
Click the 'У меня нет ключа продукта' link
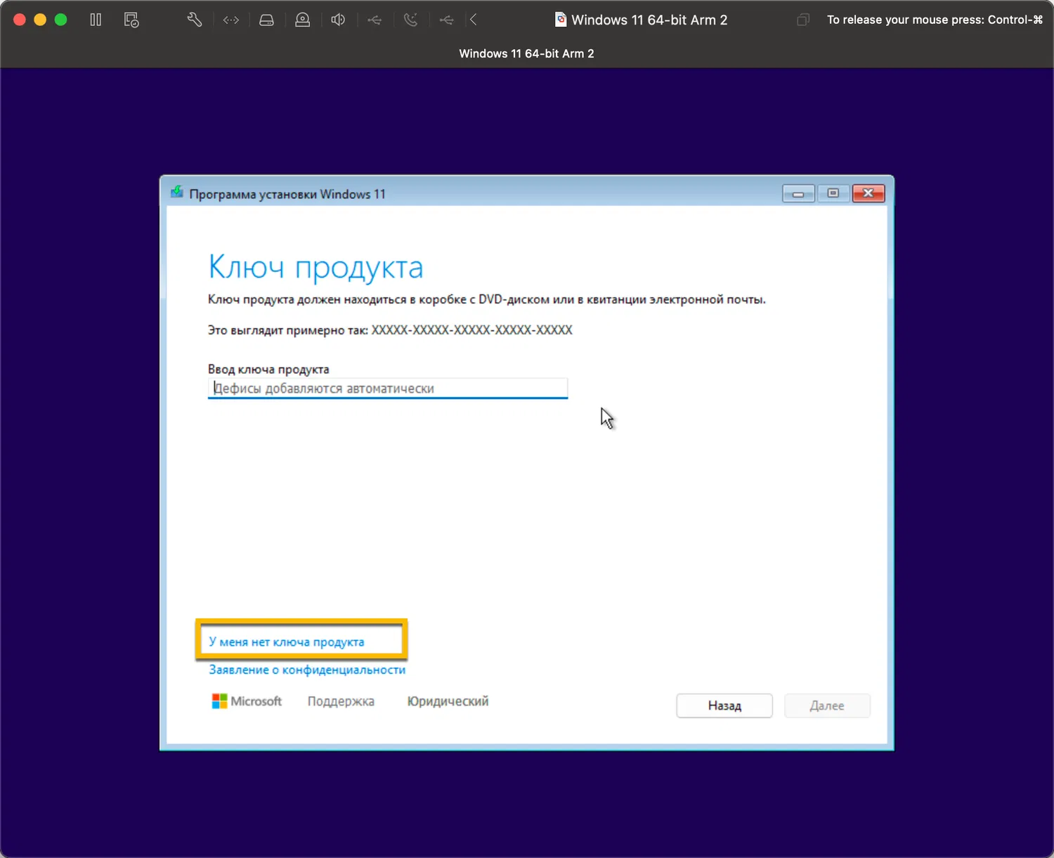click(x=287, y=642)
